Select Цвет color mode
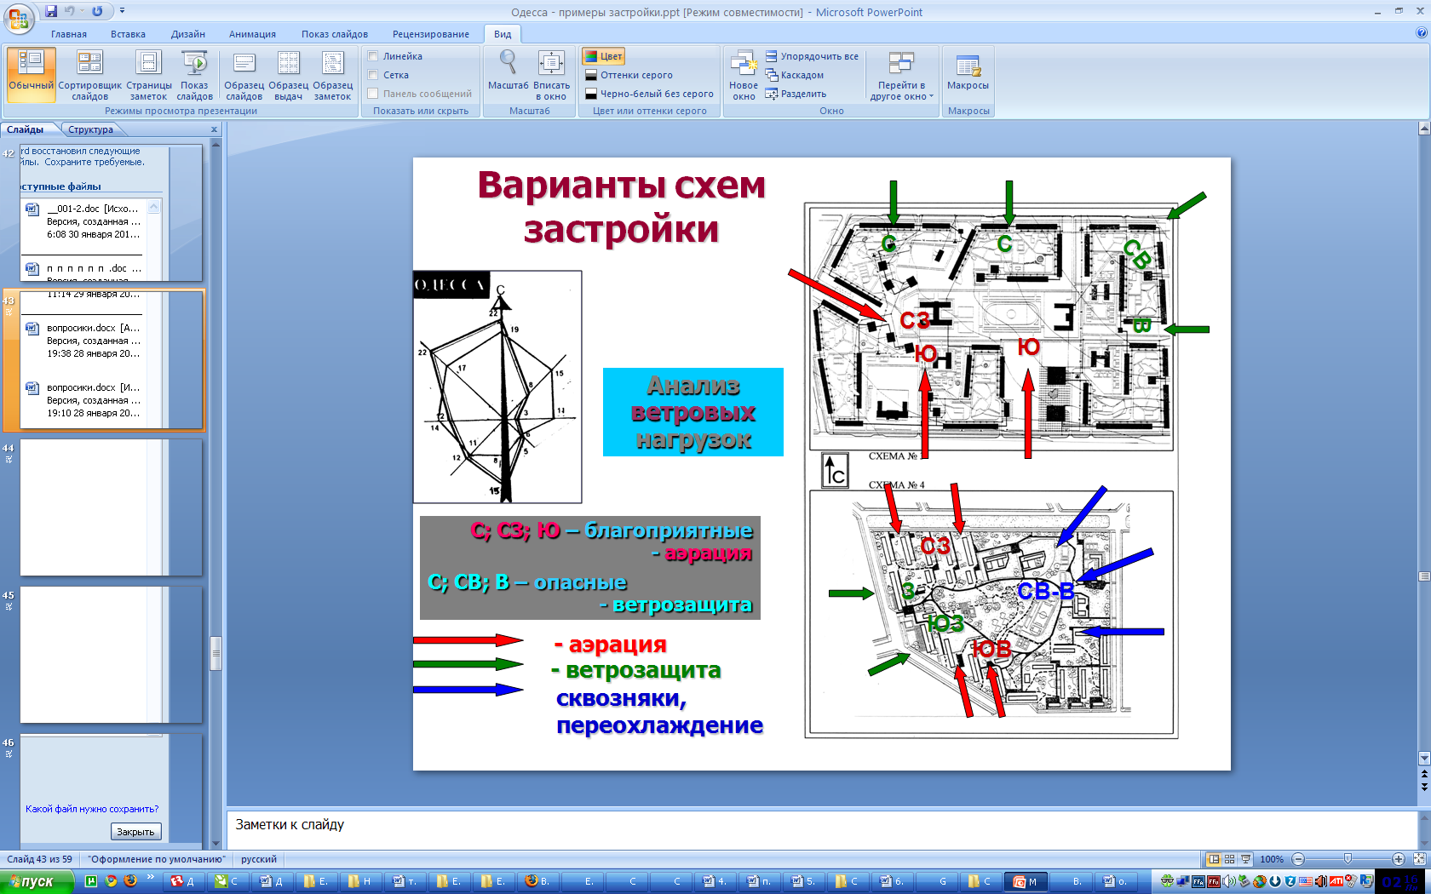The height and width of the screenshot is (894, 1431). [x=603, y=56]
